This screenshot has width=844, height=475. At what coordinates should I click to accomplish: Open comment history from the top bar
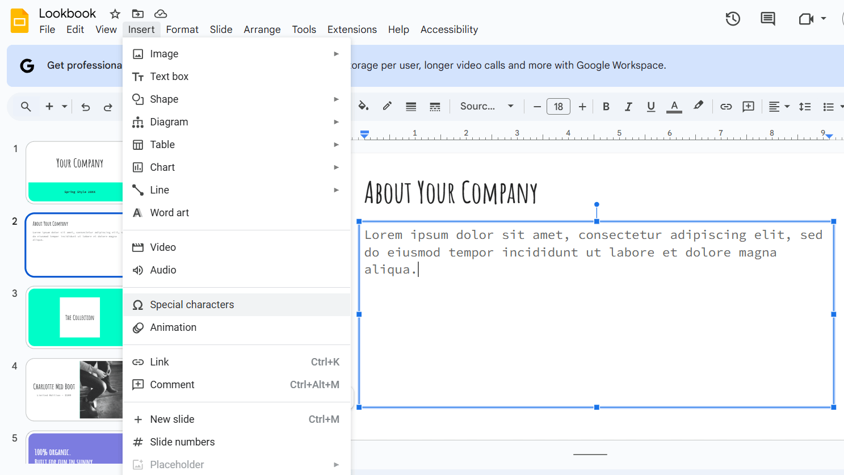pos(767,18)
